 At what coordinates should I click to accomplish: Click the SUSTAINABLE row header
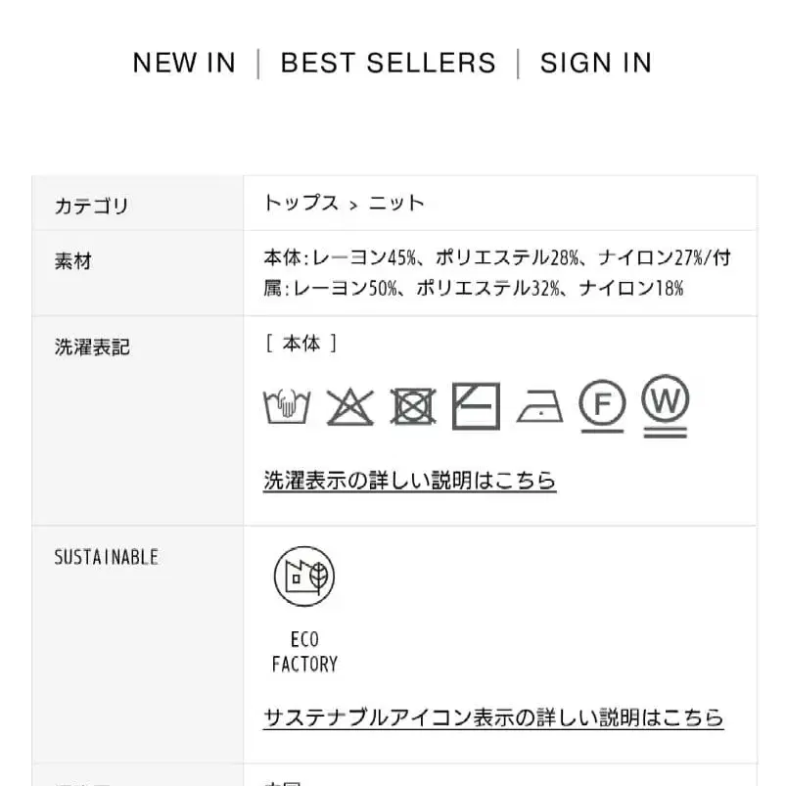tap(106, 557)
